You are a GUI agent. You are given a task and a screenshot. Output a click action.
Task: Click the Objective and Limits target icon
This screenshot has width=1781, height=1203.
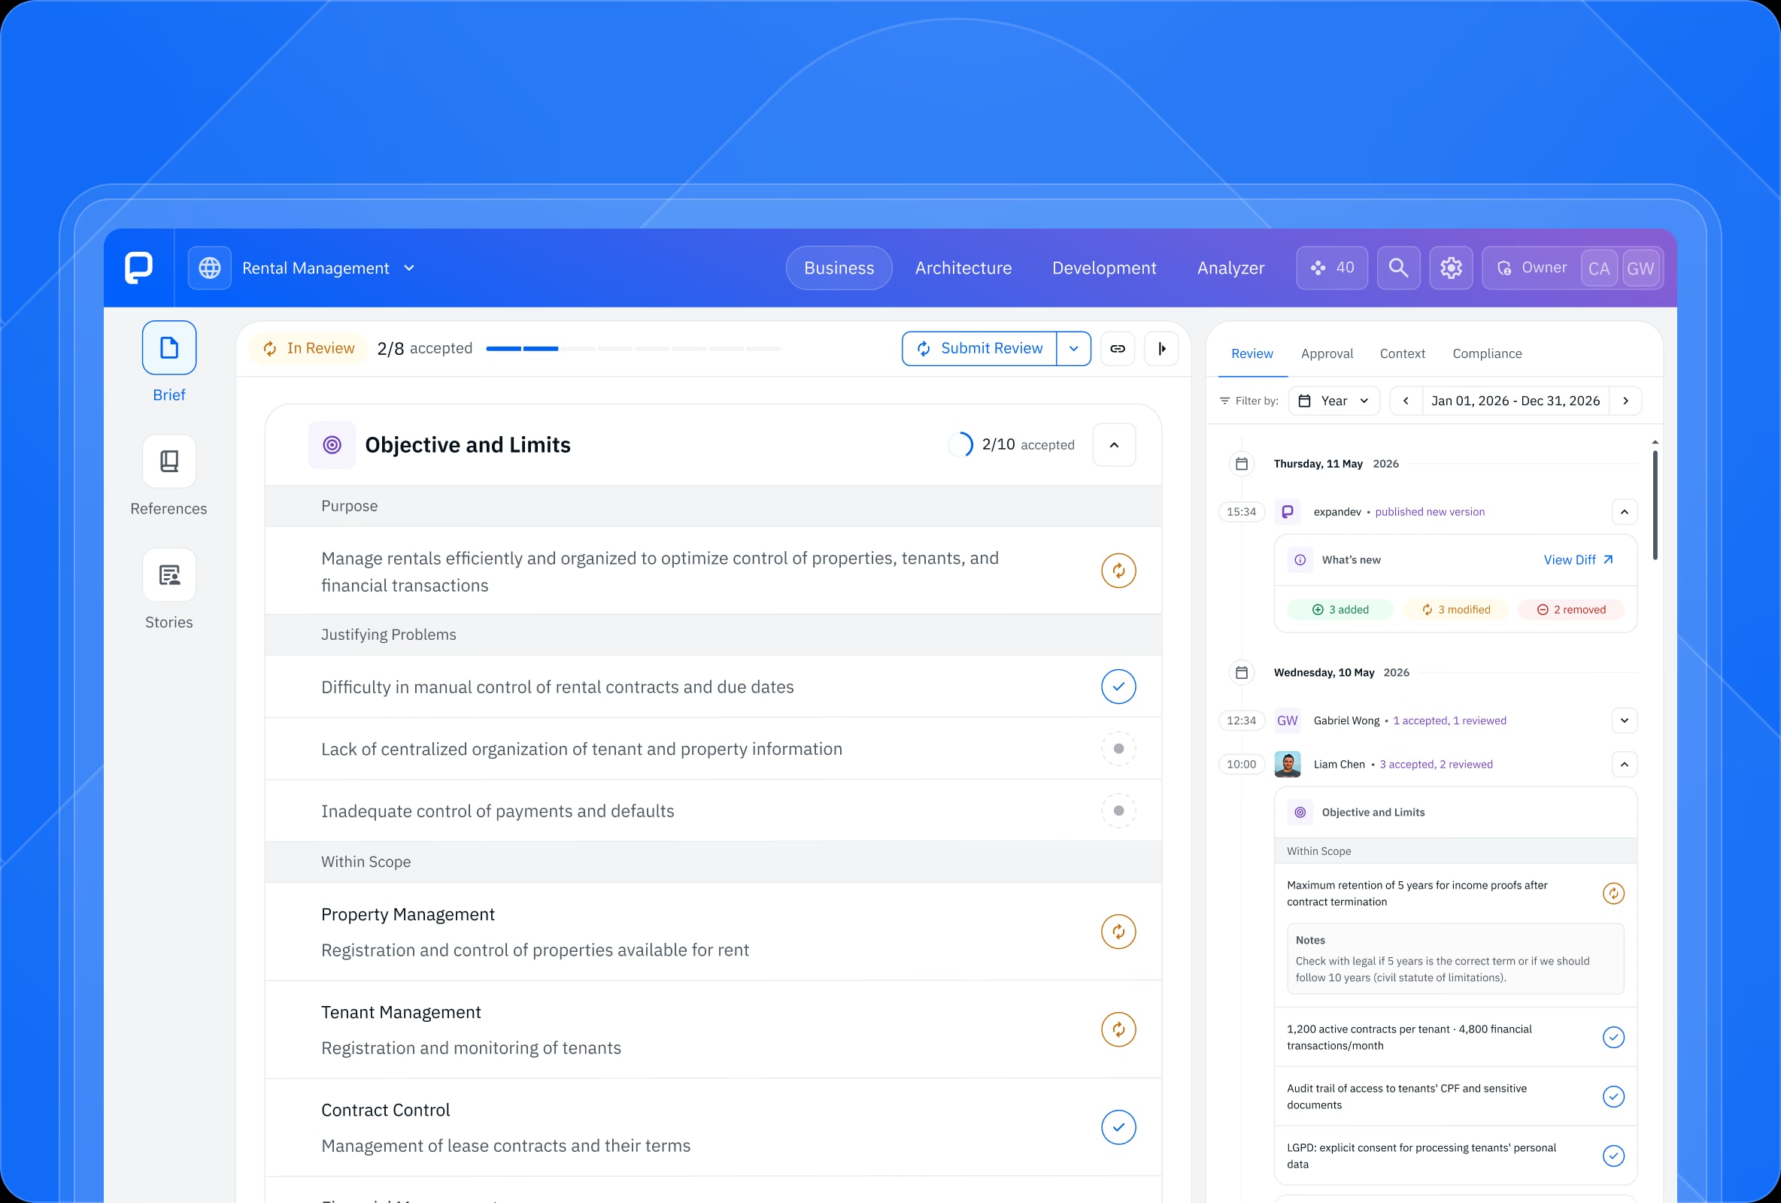[x=332, y=444]
